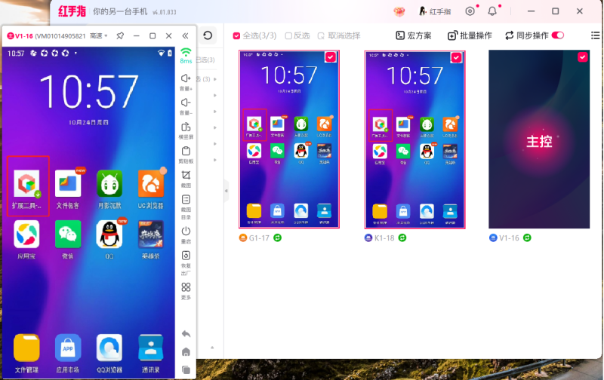Collapse the V1-16 sidebar with double chevron
This screenshot has height=380, width=604.
[185, 35]
